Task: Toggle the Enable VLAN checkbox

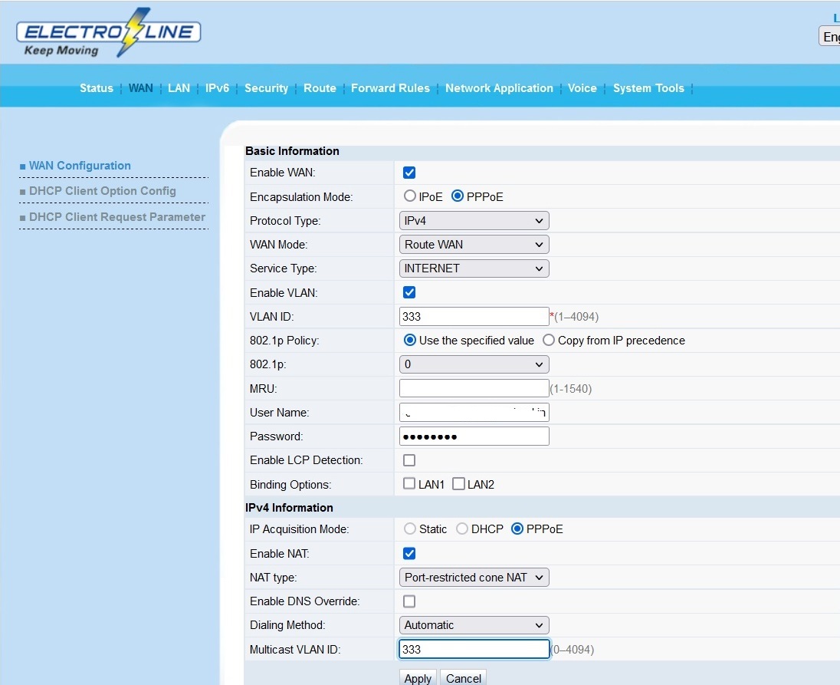Action: [409, 292]
